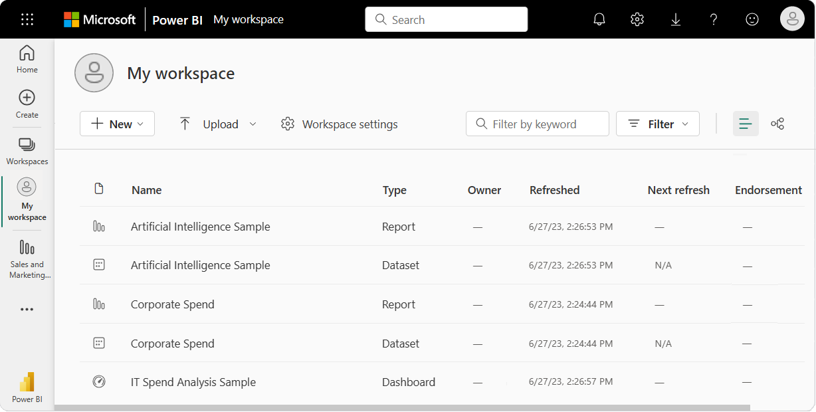Open the notifications bell

pos(599,19)
